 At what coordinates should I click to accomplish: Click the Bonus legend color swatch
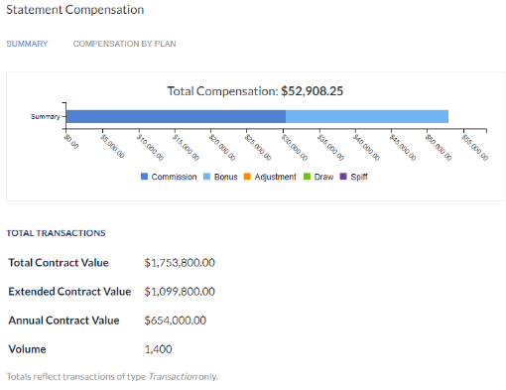pyautogui.click(x=206, y=177)
